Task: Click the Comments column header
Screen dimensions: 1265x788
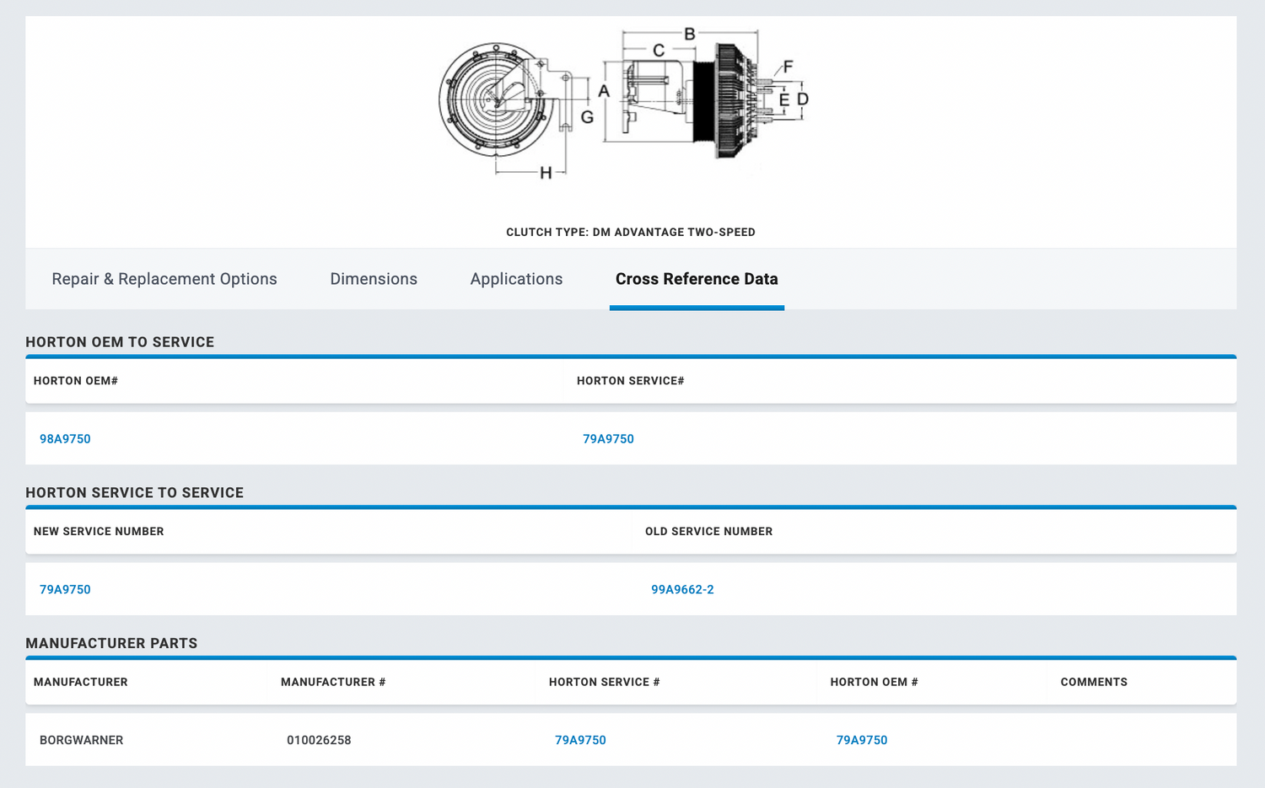Action: 1094,682
